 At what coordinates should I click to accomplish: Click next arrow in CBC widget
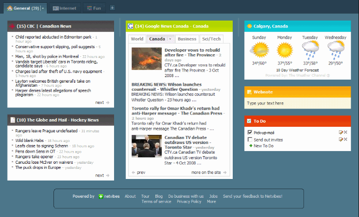(x=107, y=102)
